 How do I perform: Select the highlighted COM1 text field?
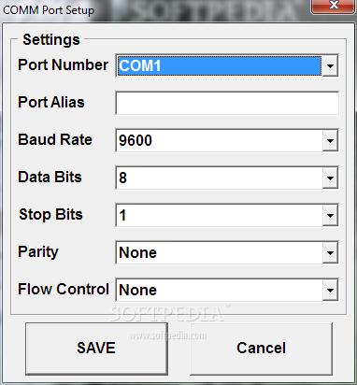pyautogui.click(x=220, y=65)
